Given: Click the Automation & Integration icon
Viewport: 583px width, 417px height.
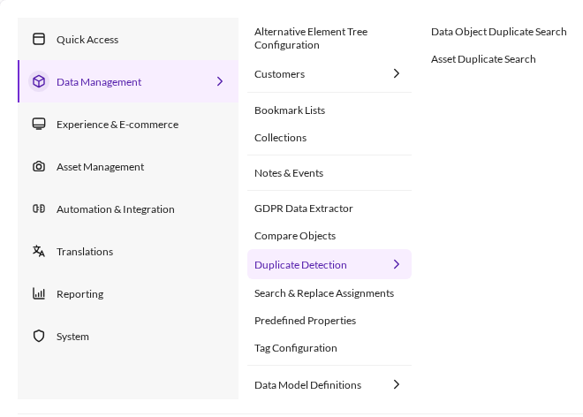Looking at the screenshot, I should [39, 208].
